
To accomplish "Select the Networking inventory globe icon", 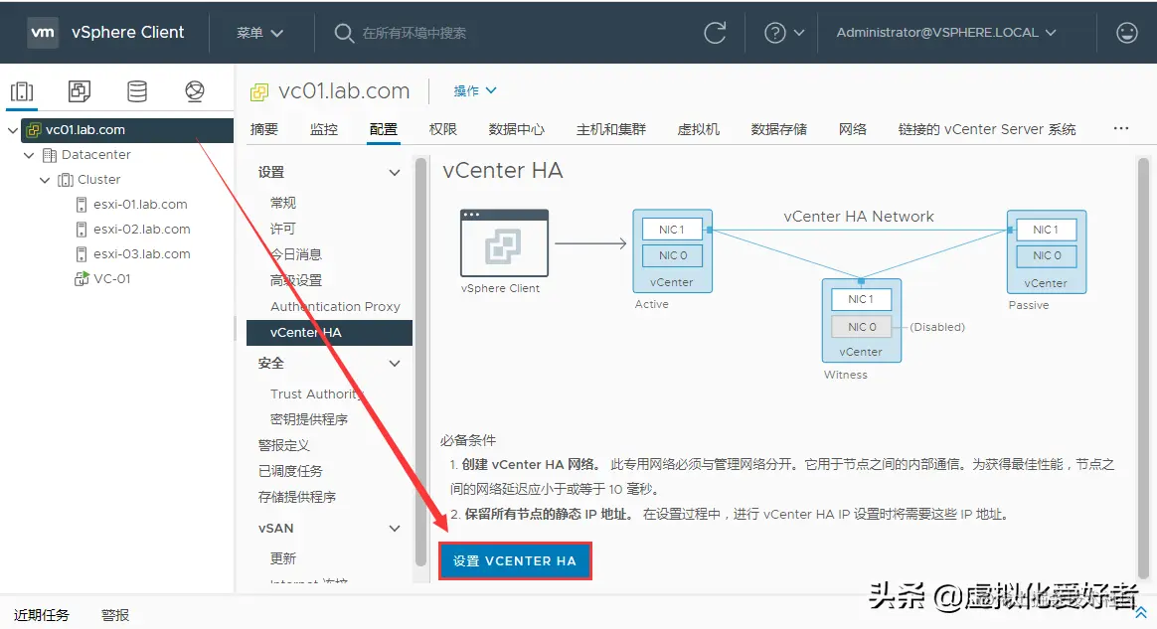I will (195, 90).
